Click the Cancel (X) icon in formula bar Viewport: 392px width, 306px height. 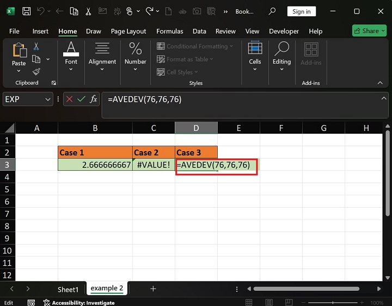[x=69, y=99]
